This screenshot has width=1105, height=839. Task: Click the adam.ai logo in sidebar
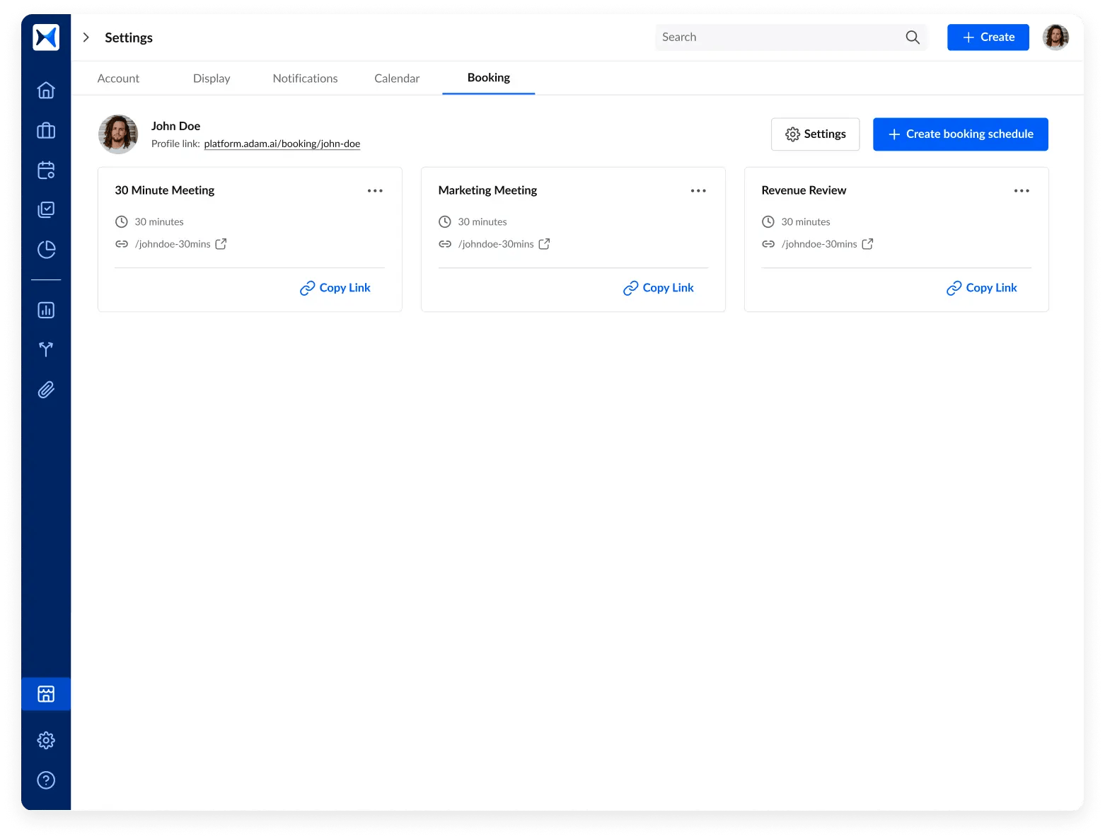(46, 37)
